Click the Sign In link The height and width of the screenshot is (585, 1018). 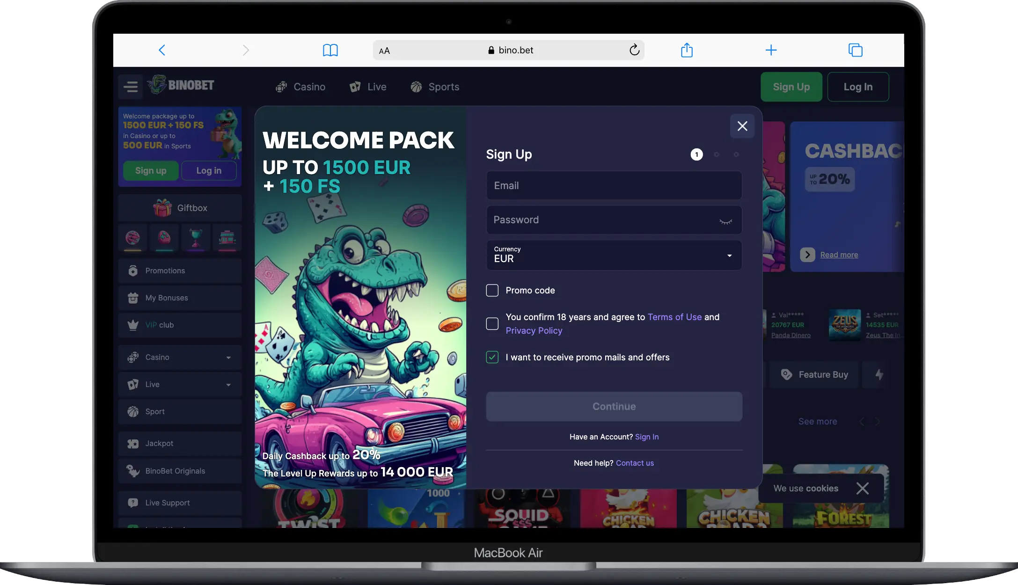tap(646, 437)
